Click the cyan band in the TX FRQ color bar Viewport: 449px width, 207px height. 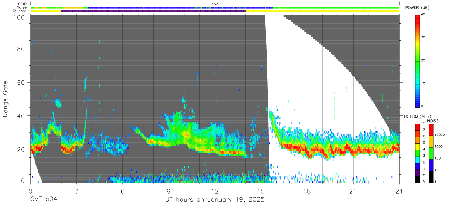417,160
